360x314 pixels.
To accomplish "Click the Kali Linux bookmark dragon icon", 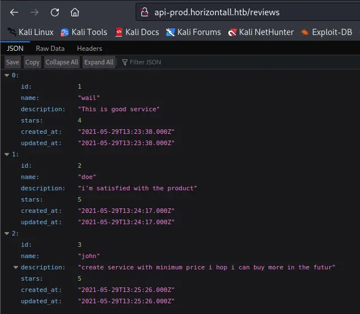I will tap(12, 32).
